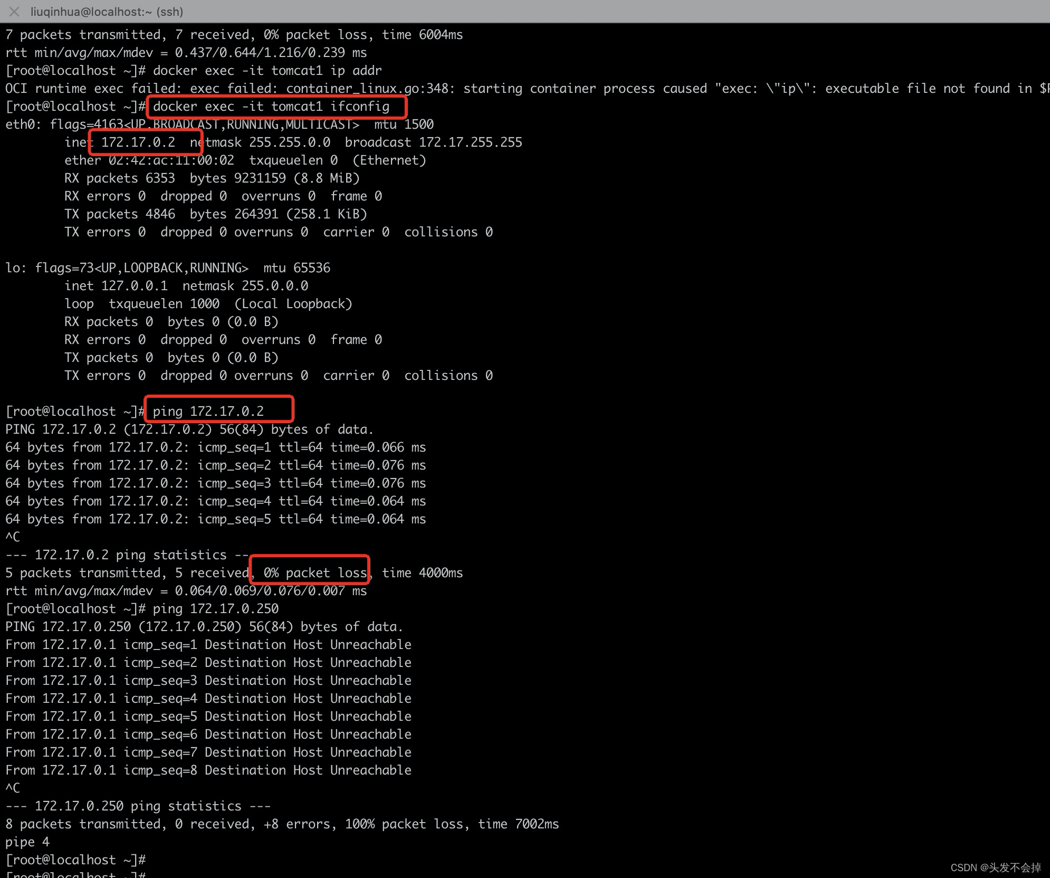Close the liuqinhua@localhost ssh tab
The height and width of the screenshot is (878, 1050).
tap(14, 12)
